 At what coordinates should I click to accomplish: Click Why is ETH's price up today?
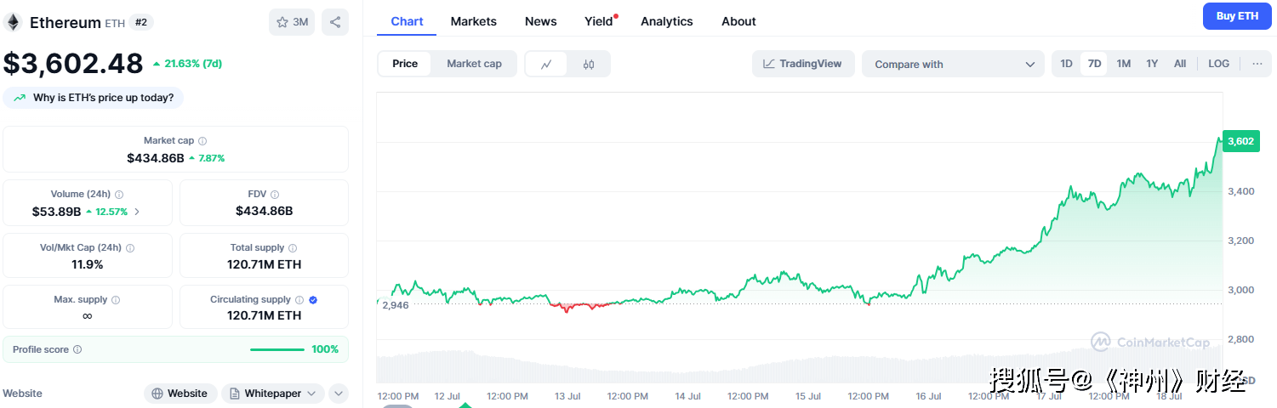pos(94,98)
